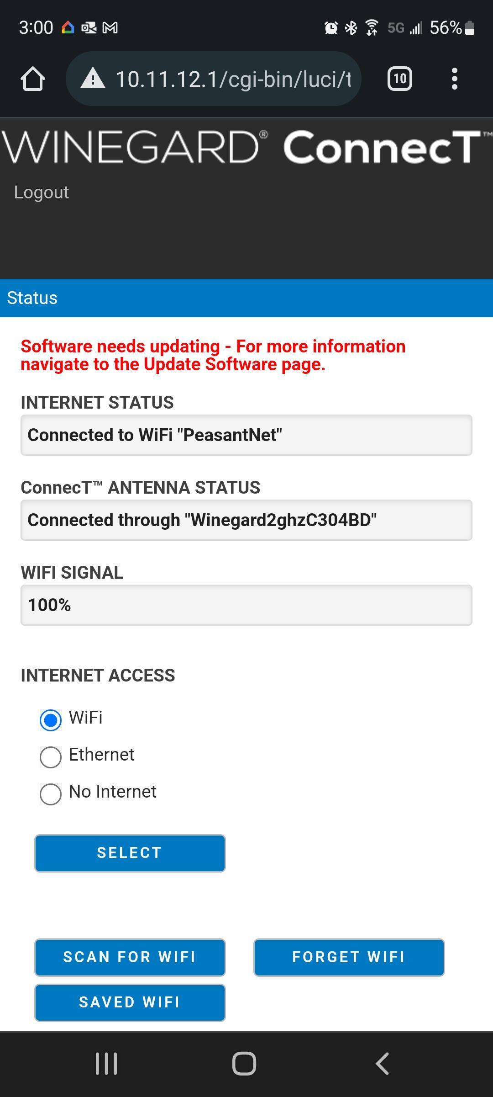This screenshot has width=493, height=1097.
Task: Open the SAVED WIFI list
Action: [130, 1002]
